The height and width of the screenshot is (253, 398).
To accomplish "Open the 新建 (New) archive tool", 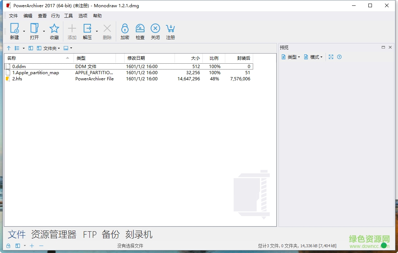I will coord(14,31).
